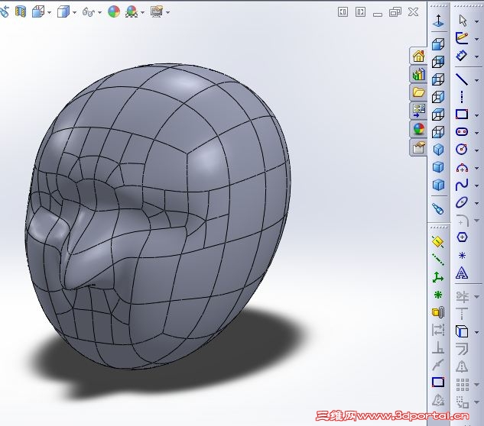Open the Custom Properties tab

[x=419, y=147]
